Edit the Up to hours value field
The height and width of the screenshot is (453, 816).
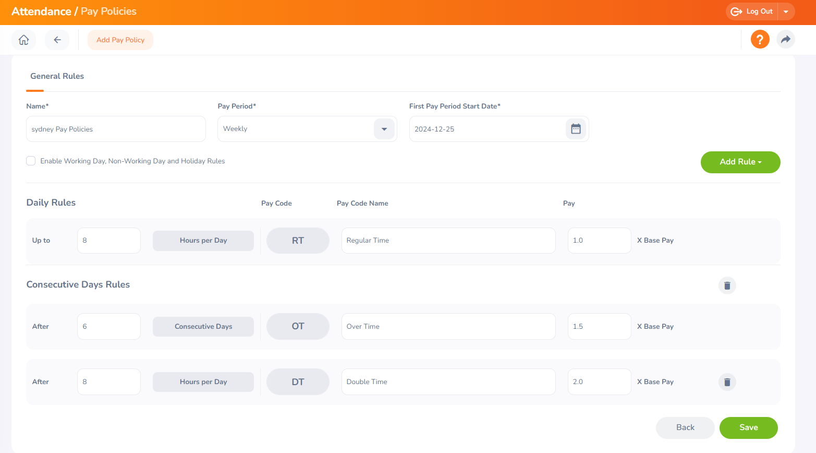click(109, 241)
